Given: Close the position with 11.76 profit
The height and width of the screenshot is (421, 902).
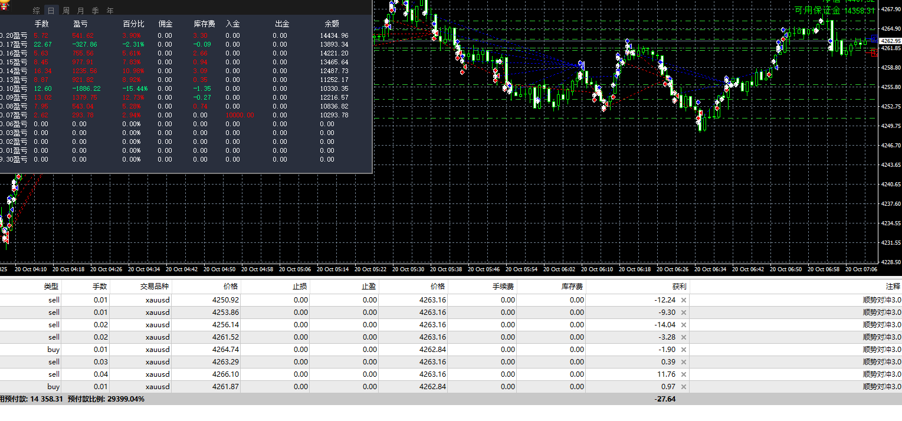Looking at the screenshot, I should click(x=684, y=374).
